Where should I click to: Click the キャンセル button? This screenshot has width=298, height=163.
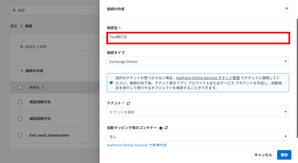[263, 155]
